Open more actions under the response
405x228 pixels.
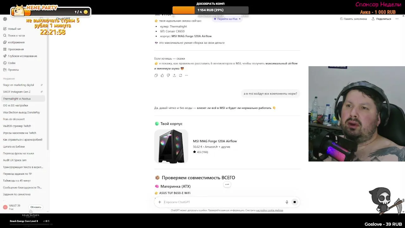pos(186,75)
